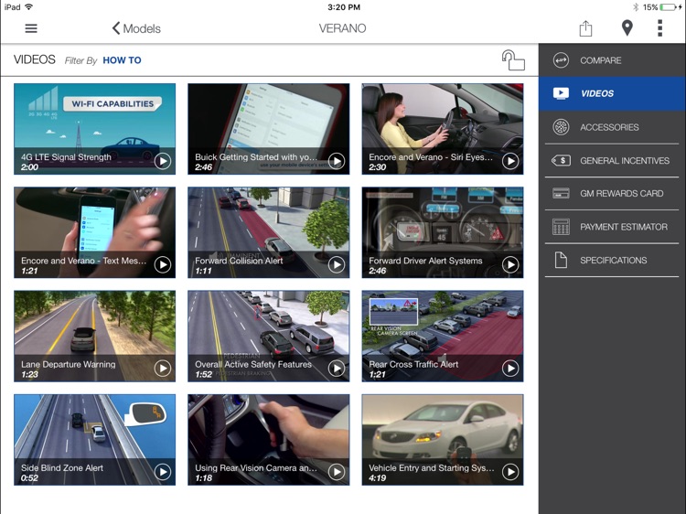This screenshot has width=686, height=514.
Task: Open the dashboard gauges thumbnail
Action: (x=443, y=232)
